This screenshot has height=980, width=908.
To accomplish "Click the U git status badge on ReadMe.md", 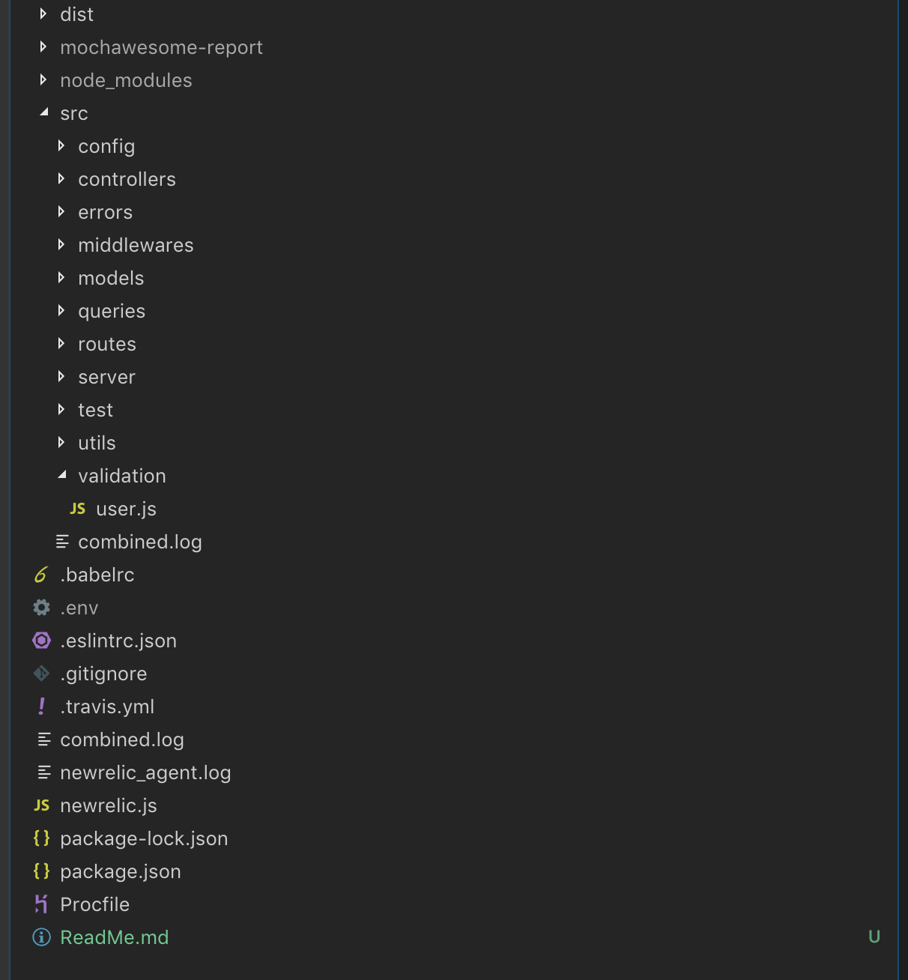I will (x=874, y=936).
